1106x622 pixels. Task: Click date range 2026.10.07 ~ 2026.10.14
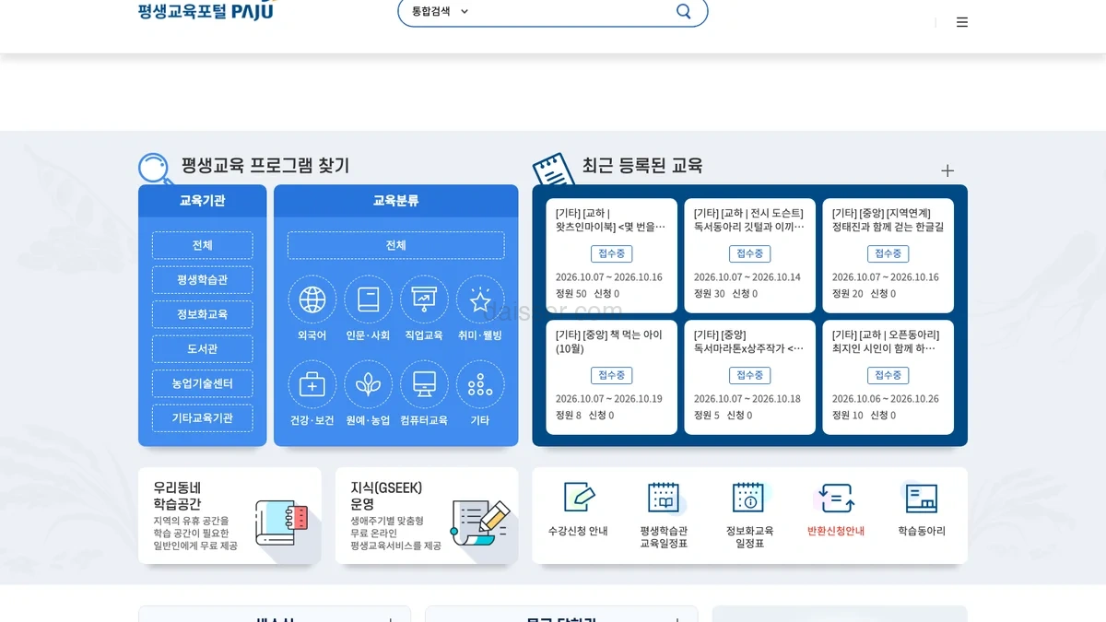pos(747,277)
